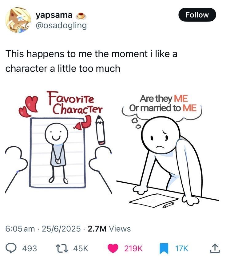The image size is (226, 260).
Task: Open the @osadogling handle link
Action: click(61, 26)
